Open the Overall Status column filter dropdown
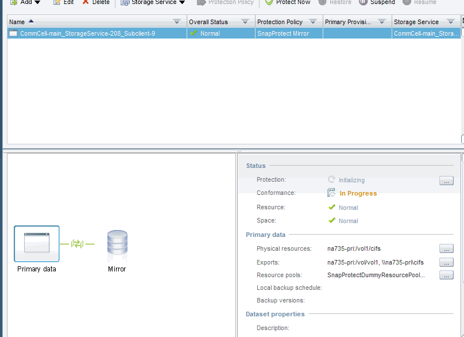 click(245, 22)
